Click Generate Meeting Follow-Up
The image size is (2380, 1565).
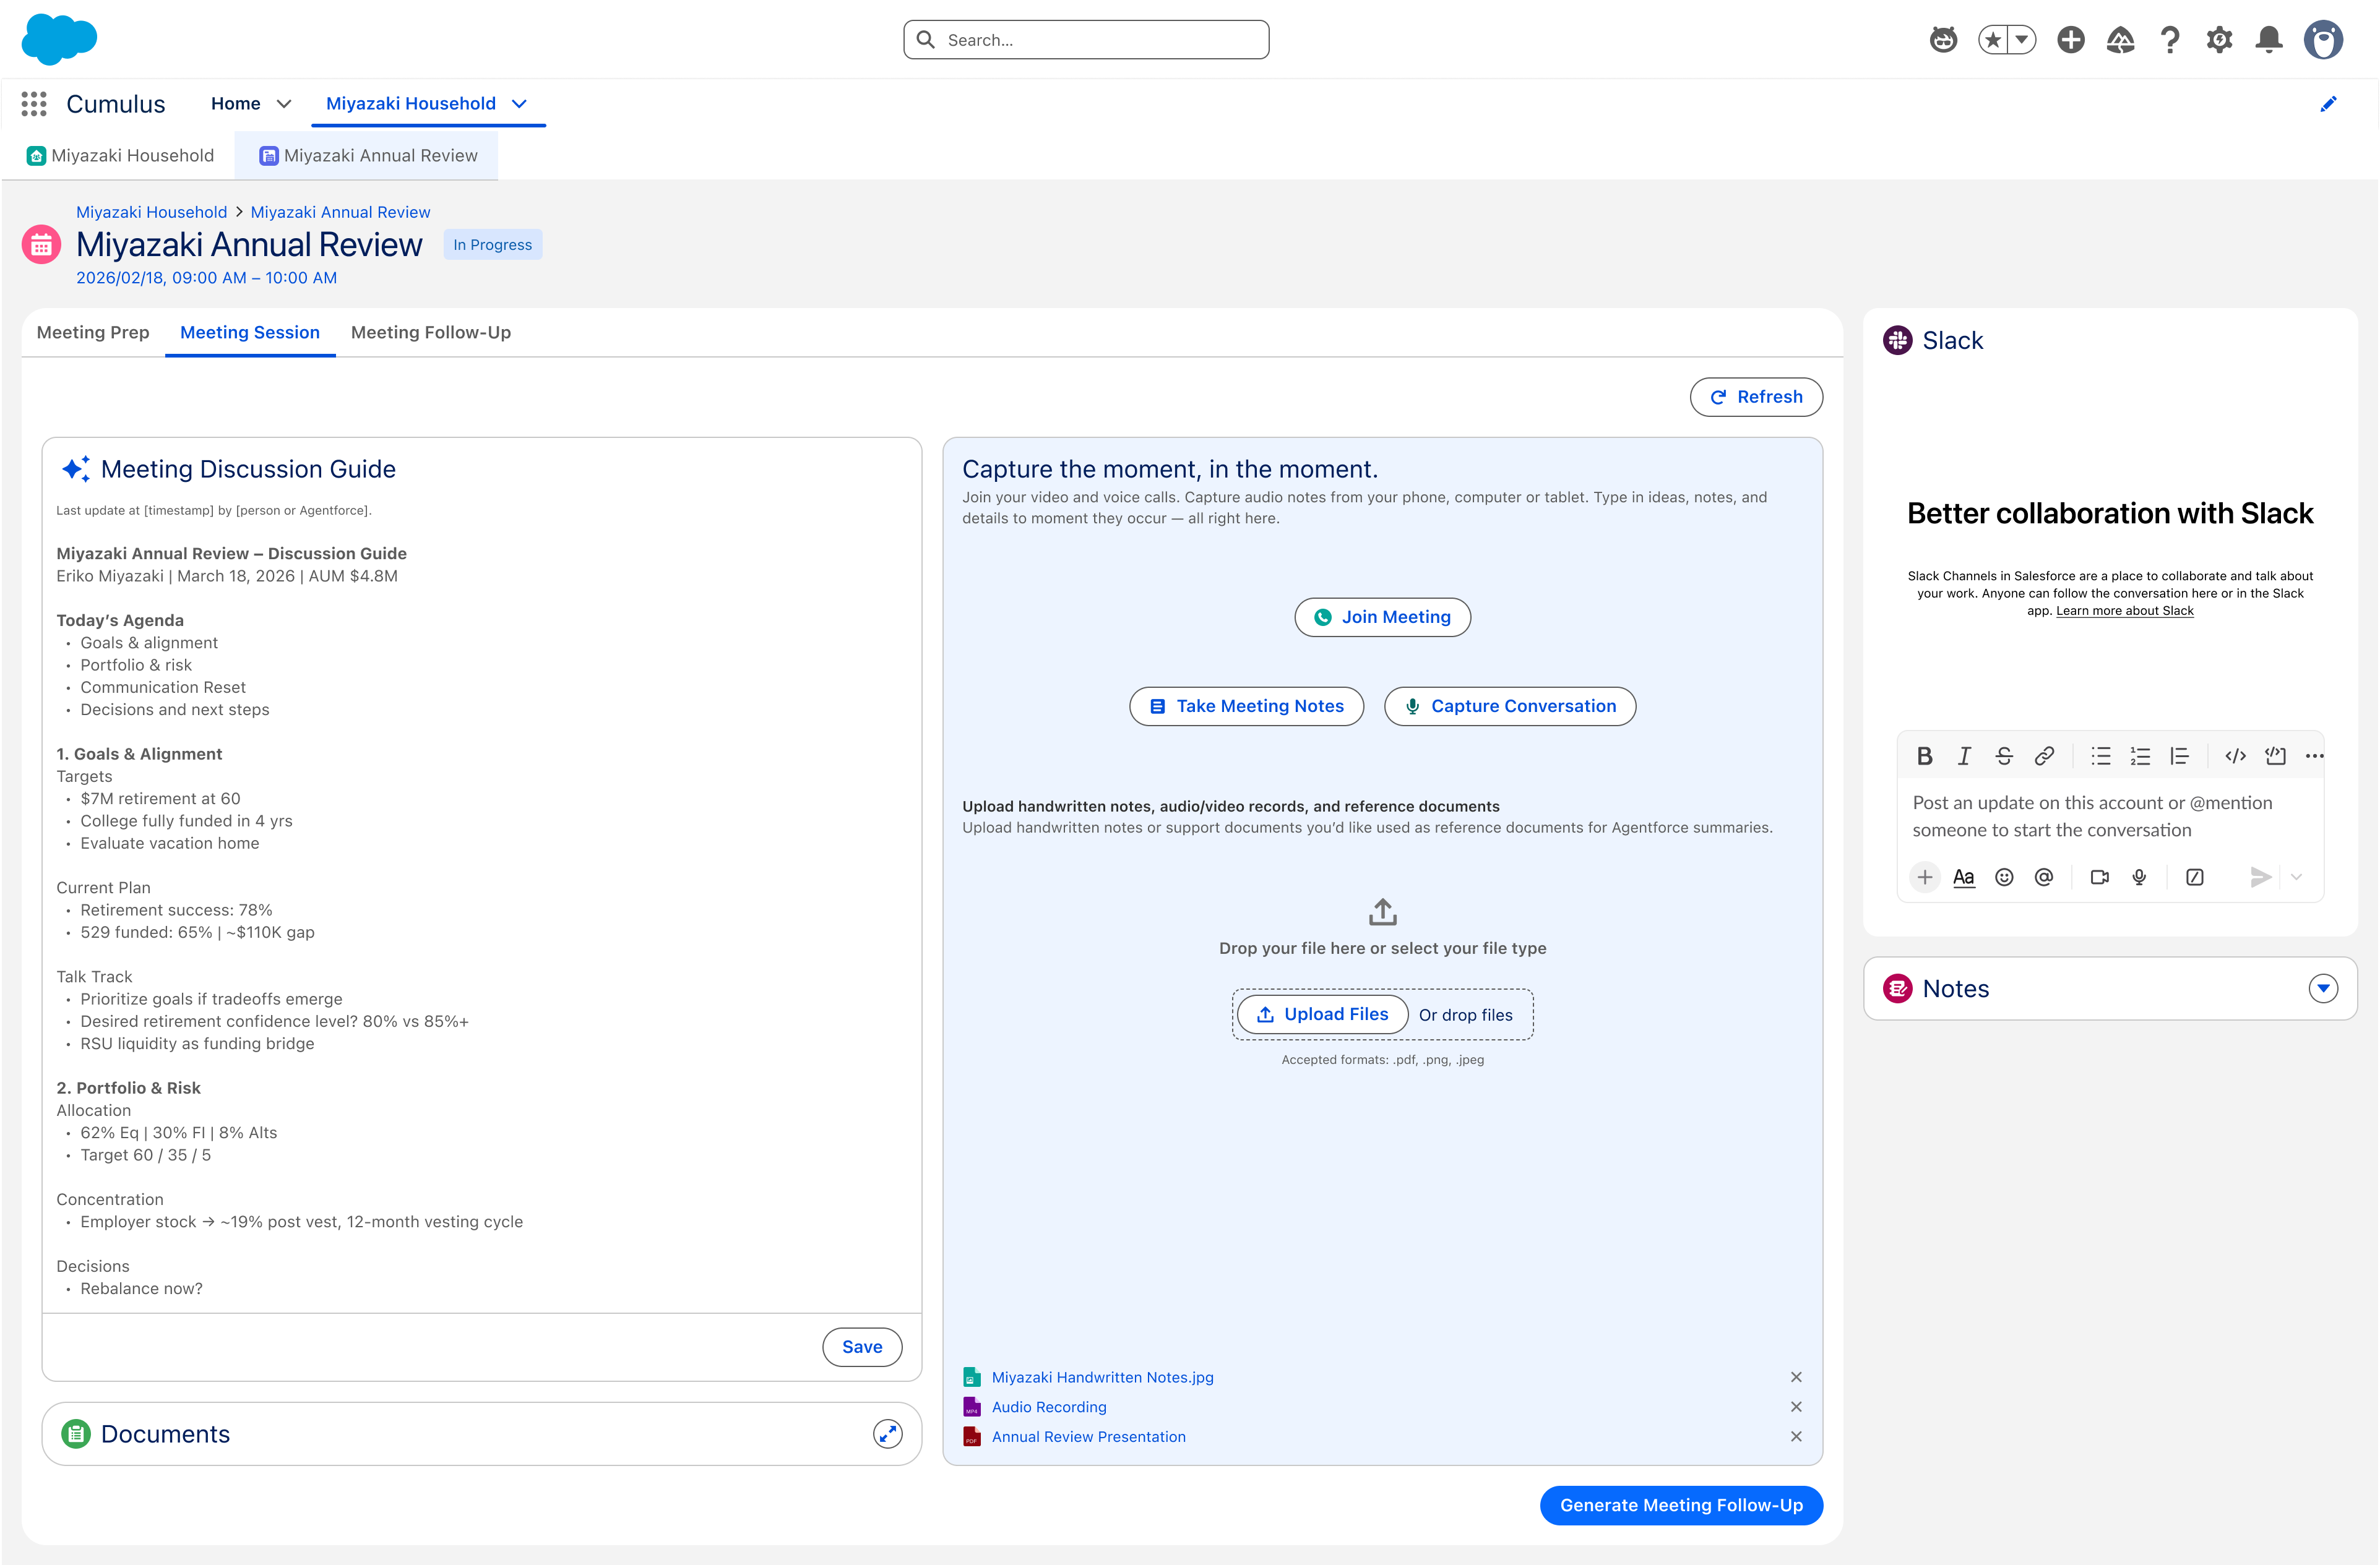pyautogui.click(x=1681, y=1505)
